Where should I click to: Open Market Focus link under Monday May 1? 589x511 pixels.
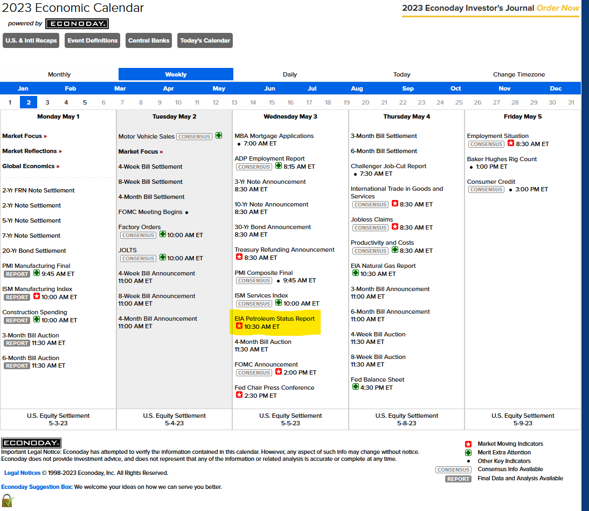[x=24, y=136]
